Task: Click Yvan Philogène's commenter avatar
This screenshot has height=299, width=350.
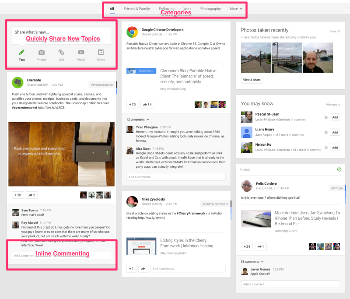Action: pyautogui.click(x=130, y=129)
